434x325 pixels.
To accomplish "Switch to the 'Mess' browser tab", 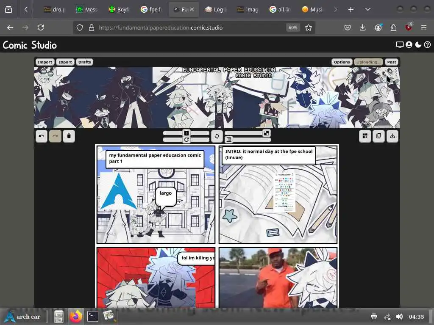I will point(87,10).
